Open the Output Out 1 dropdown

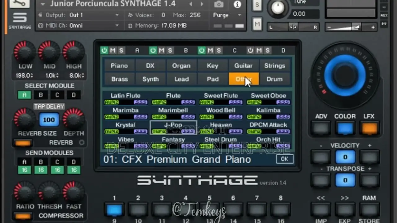click(78, 15)
